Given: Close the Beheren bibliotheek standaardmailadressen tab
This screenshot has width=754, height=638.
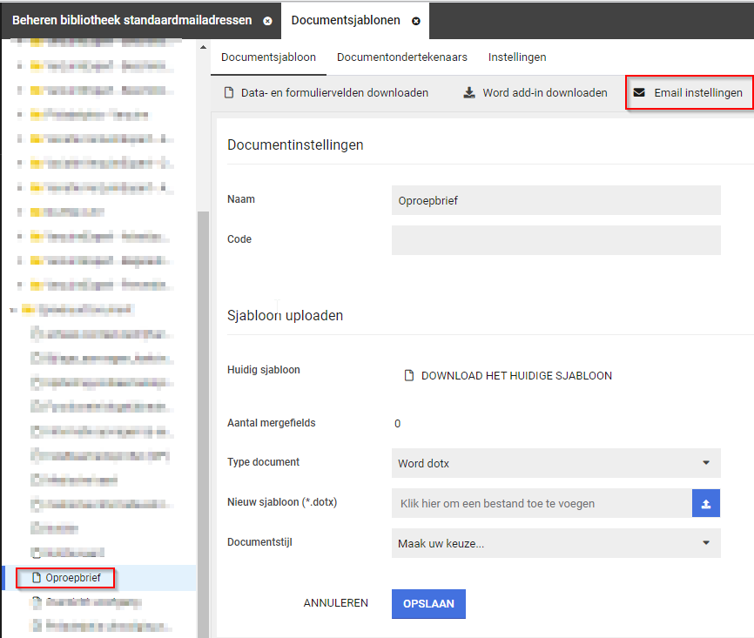Looking at the screenshot, I should point(267,21).
